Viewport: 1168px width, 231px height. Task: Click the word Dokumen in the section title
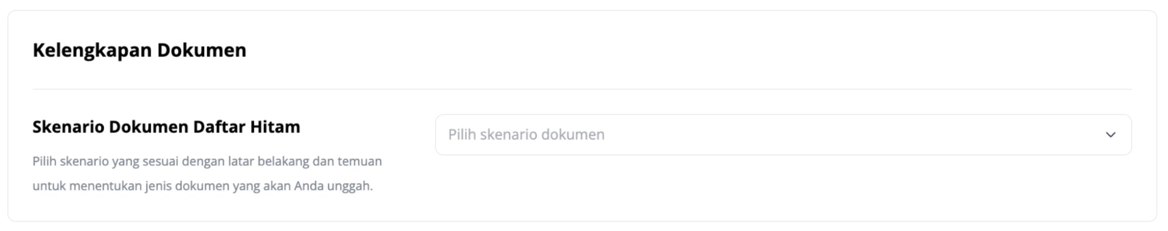202,50
